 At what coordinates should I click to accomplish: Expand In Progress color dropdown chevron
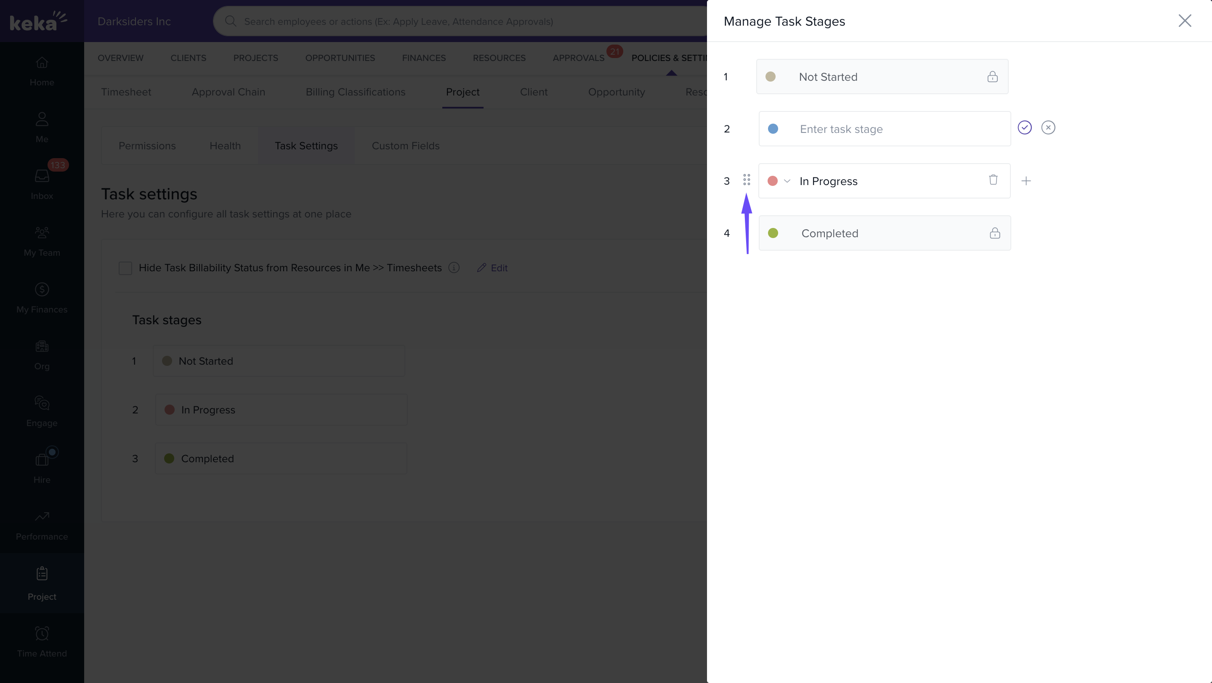click(787, 181)
